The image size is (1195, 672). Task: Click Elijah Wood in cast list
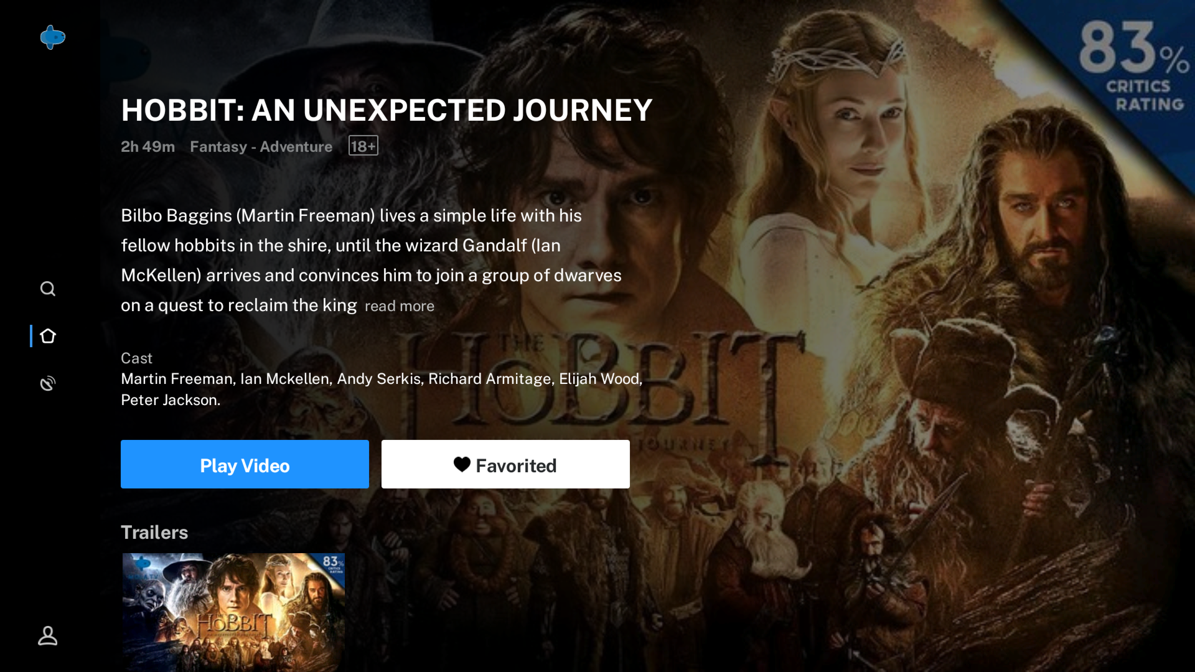point(599,379)
